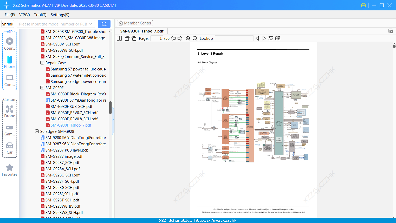Image resolution: width=396 pixels, height=223 pixels.
Task: Open SM-G930V_SCH.pdf
Action: (62, 44)
